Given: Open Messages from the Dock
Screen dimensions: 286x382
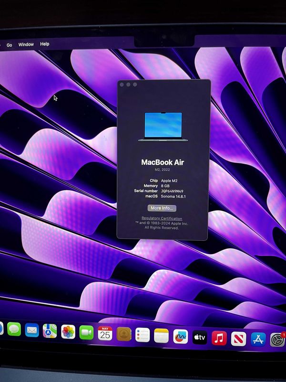Looking at the screenshot, I should pyautogui.click(x=14, y=329).
